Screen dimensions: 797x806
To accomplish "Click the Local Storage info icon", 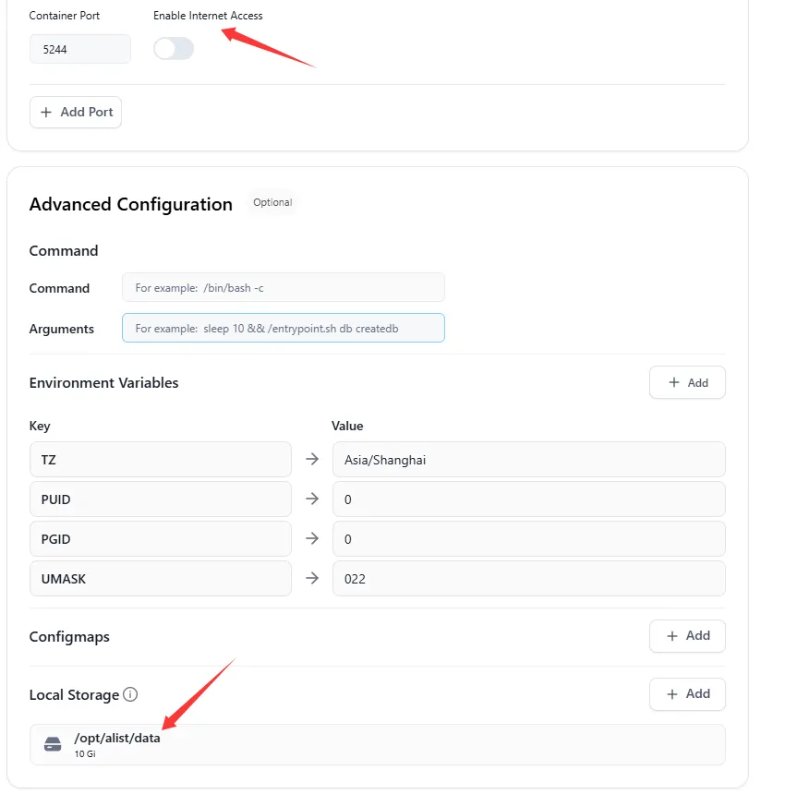I will 130,694.
